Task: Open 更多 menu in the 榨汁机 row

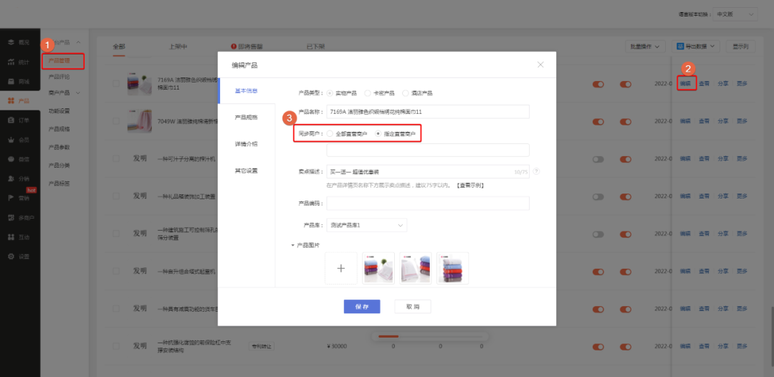Action: [x=742, y=158]
